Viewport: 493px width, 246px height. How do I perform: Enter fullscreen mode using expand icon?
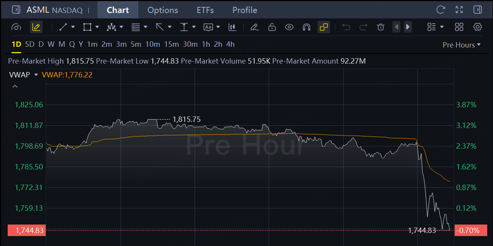(459, 10)
